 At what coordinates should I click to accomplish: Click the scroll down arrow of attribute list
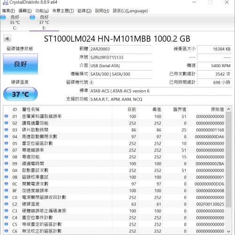pyautogui.click(x=228, y=231)
